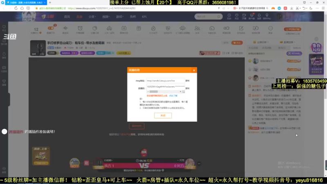Screen dimensions: 327x184
Task: Switch to the 钻粉 tab
Action: pos(297,48)
